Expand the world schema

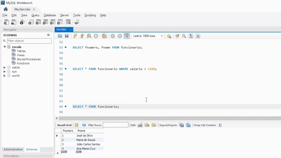point(5,76)
